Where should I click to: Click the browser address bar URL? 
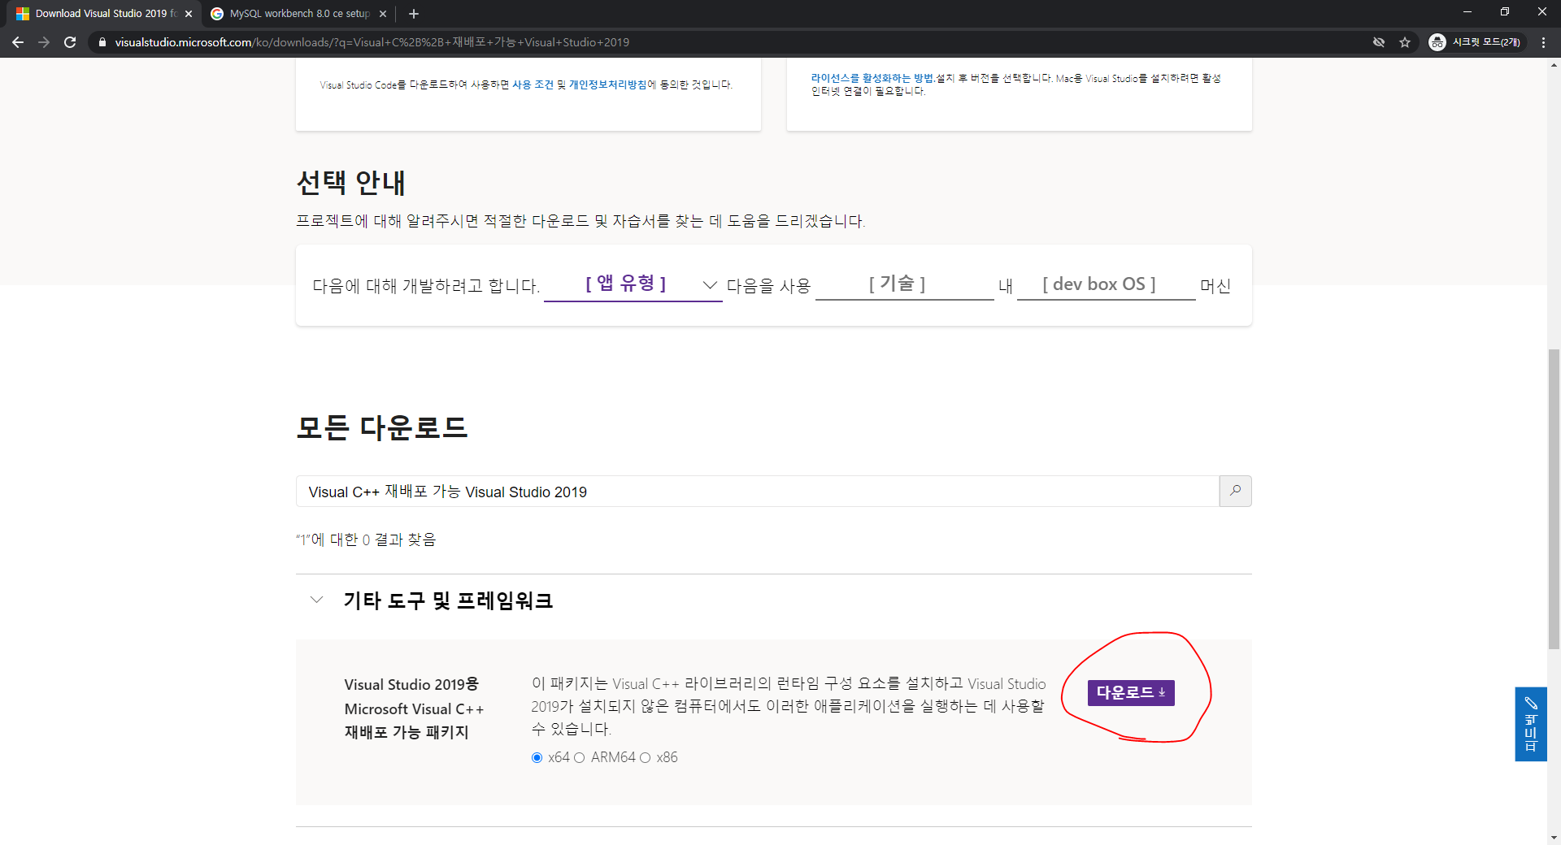pos(372,42)
